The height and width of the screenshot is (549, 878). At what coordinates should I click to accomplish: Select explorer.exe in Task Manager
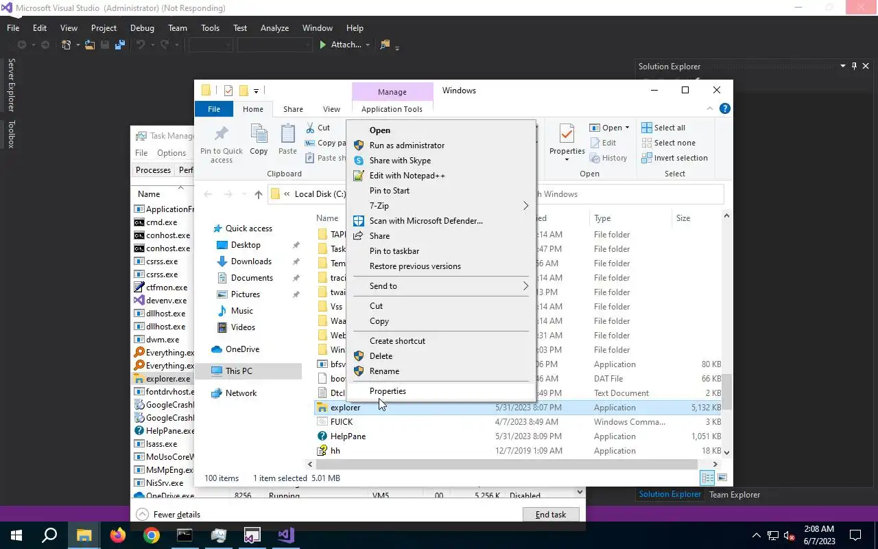coord(163,379)
